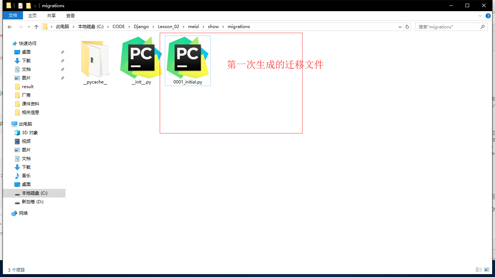
Task: Open 下载 under quick access
Action: (x=26, y=60)
